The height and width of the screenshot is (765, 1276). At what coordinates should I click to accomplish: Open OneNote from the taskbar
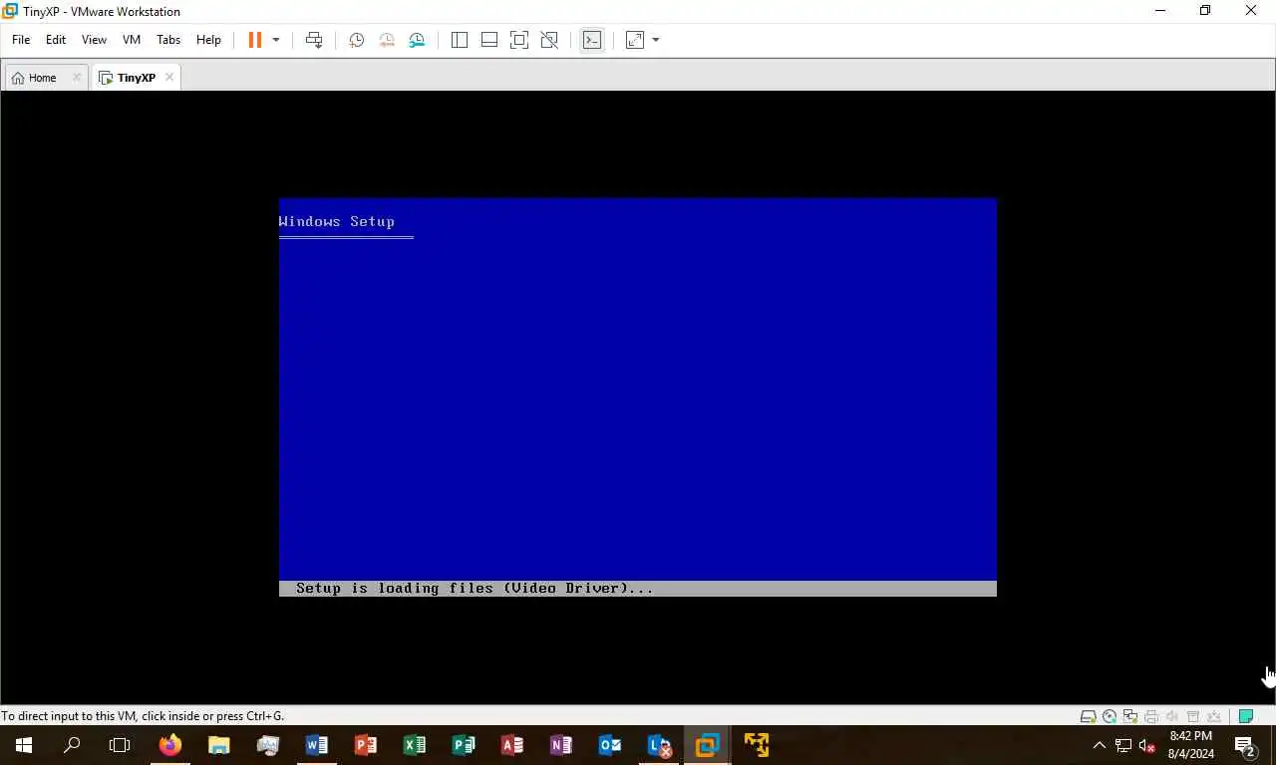(561, 745)
